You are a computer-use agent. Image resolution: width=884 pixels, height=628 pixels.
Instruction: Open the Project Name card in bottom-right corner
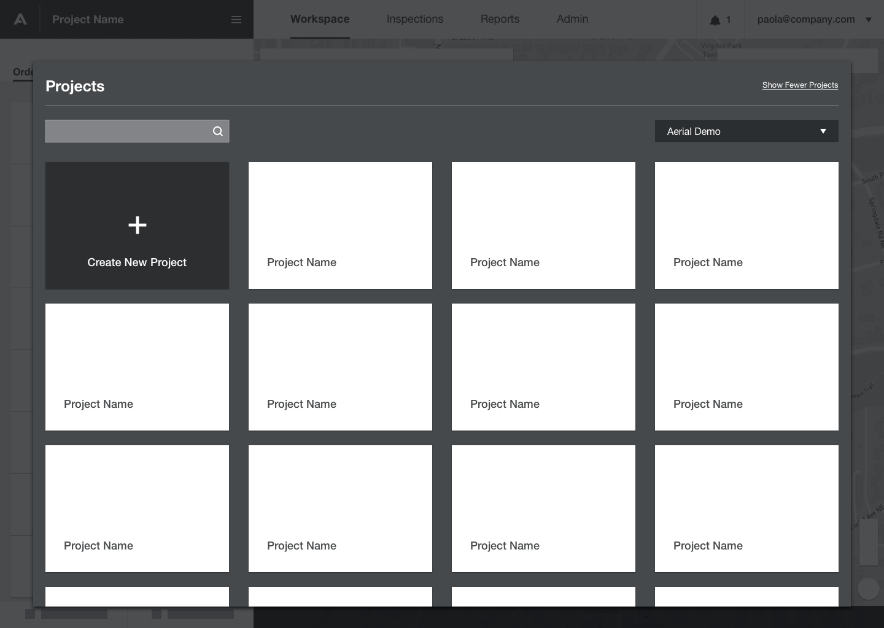click(x=746, y=508)
